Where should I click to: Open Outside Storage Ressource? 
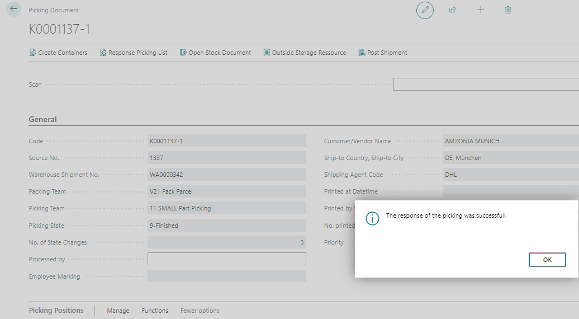click(x=305, y=53)
